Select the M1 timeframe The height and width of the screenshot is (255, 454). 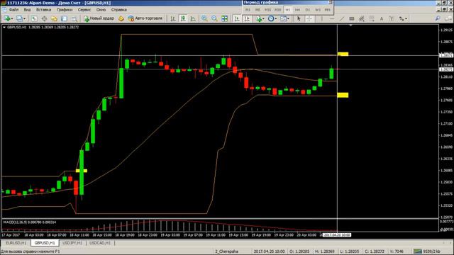point(248,10)
